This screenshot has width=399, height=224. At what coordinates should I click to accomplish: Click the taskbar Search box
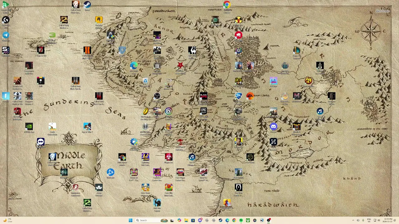pos(151,220)
